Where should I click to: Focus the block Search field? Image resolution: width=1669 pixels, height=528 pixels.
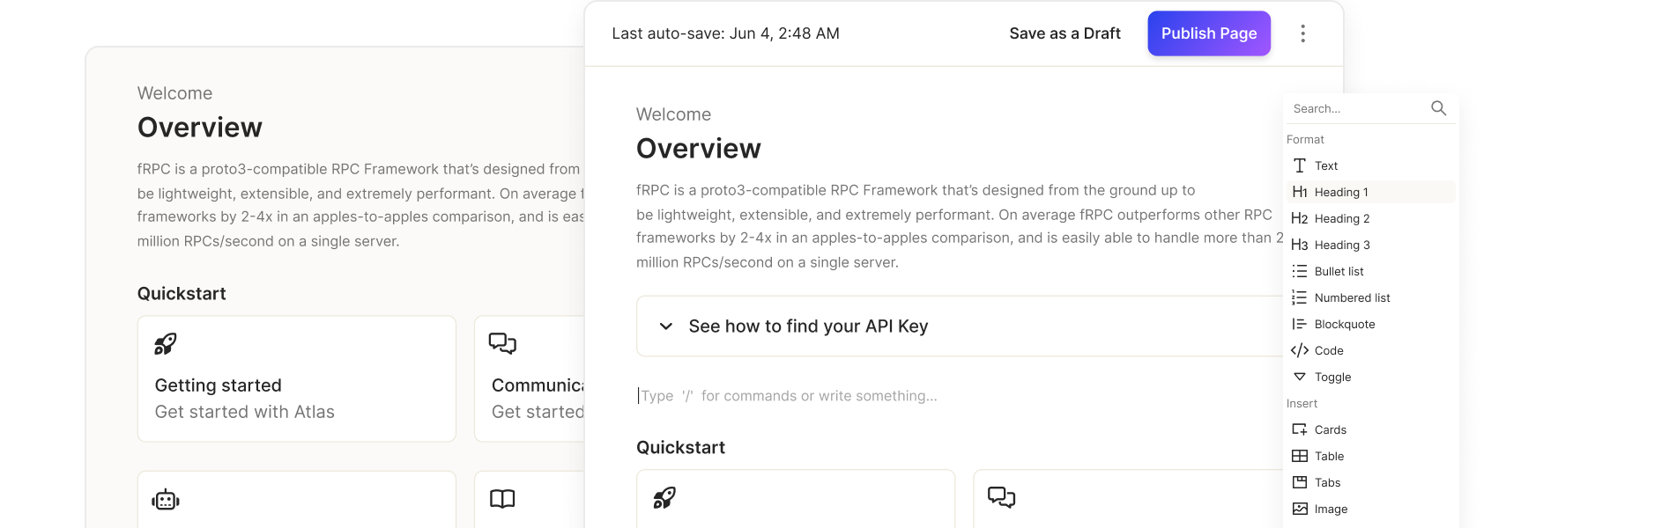pos(1357,108)
